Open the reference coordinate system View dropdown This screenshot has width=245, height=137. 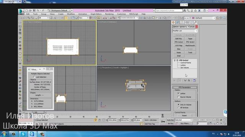(83, 18)
